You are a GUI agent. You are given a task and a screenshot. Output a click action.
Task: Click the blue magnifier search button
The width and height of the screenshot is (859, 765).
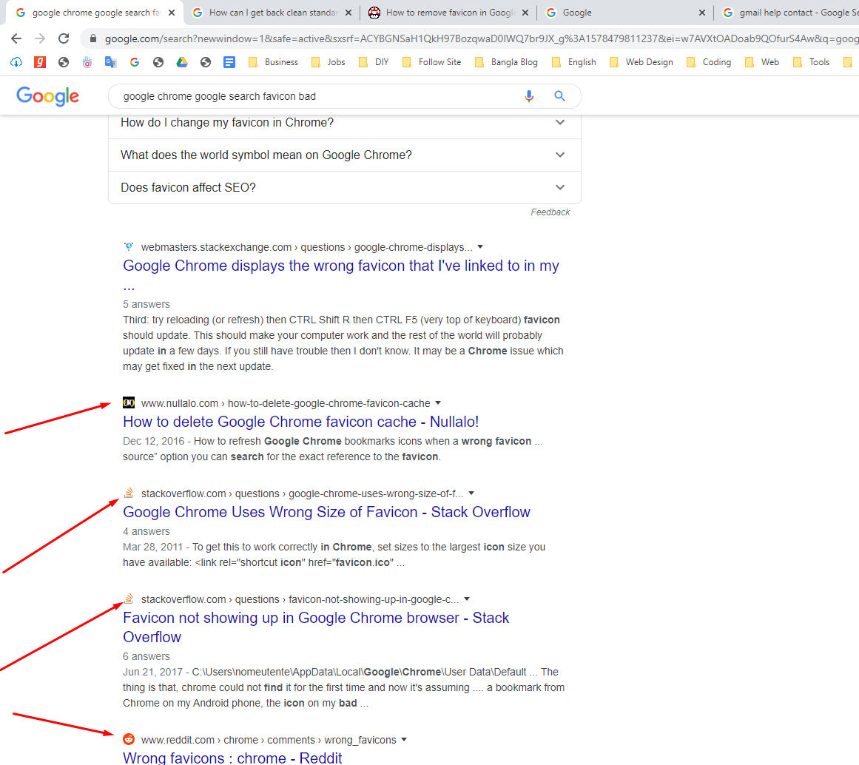559,96
